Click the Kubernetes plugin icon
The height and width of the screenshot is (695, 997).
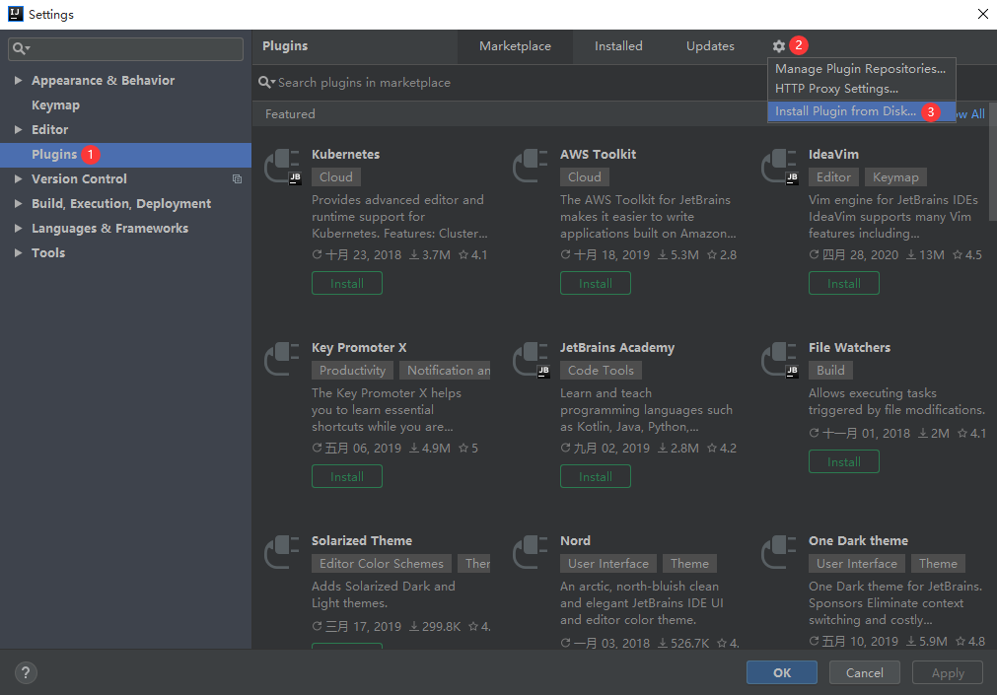click(282, 167)
